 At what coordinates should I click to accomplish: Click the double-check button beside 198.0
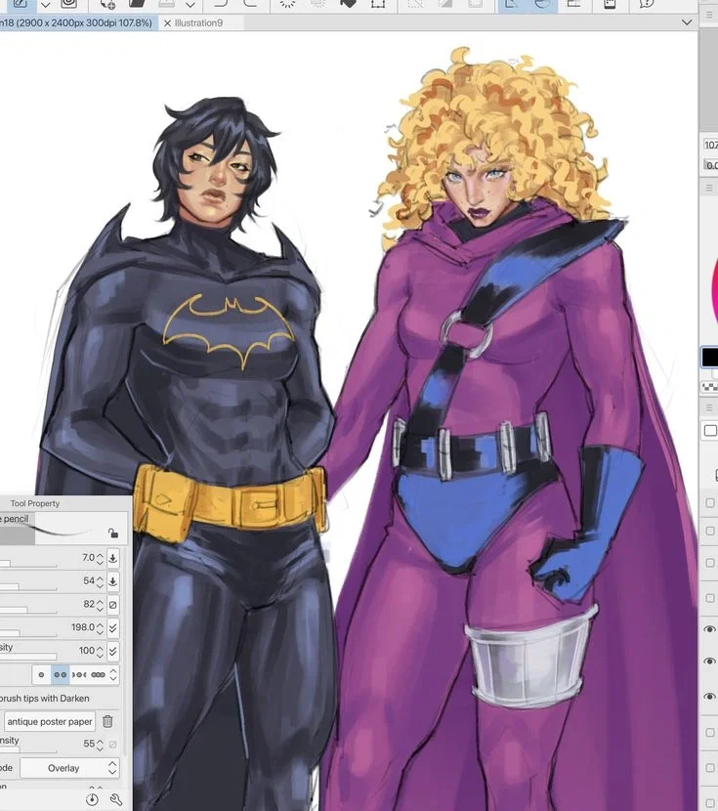click(x=112, y=628)
